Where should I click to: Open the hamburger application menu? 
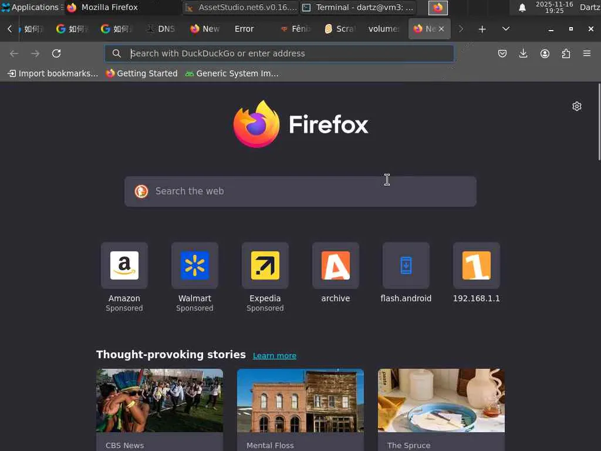click(587, 53)
